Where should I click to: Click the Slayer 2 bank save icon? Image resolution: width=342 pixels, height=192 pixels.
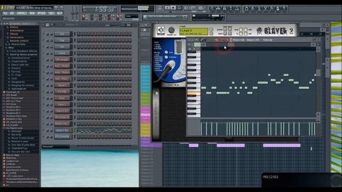coord(230,34)
